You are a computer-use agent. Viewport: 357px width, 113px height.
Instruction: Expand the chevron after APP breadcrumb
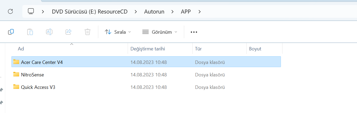200,12
